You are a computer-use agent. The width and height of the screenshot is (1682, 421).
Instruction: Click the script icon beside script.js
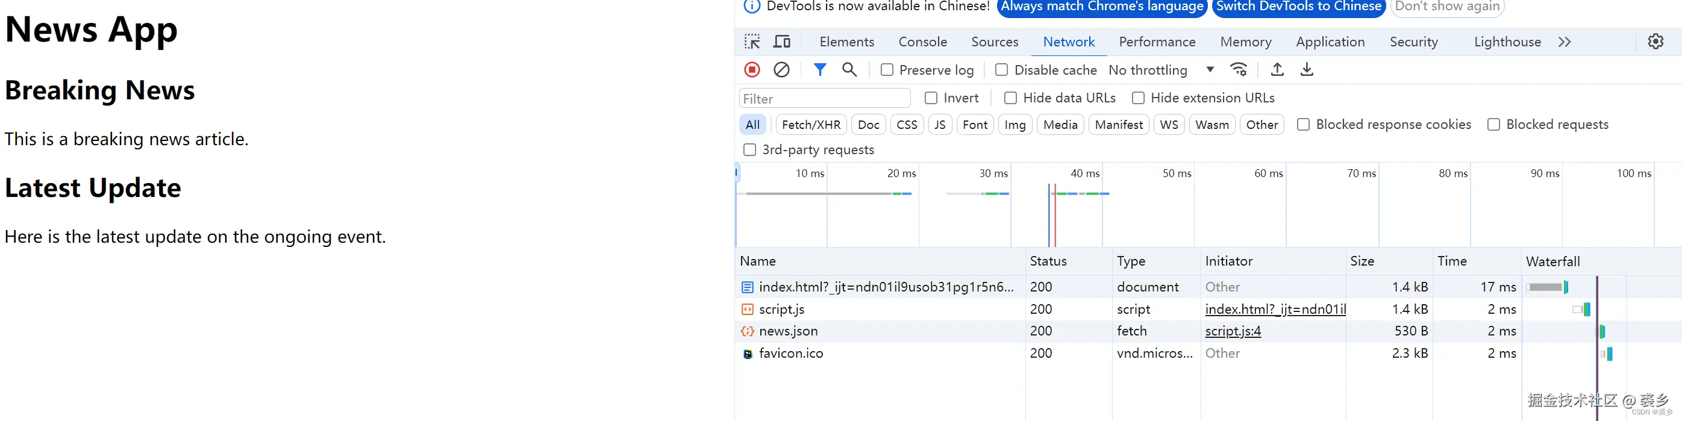pyautogui.click(x=748, y=310)
